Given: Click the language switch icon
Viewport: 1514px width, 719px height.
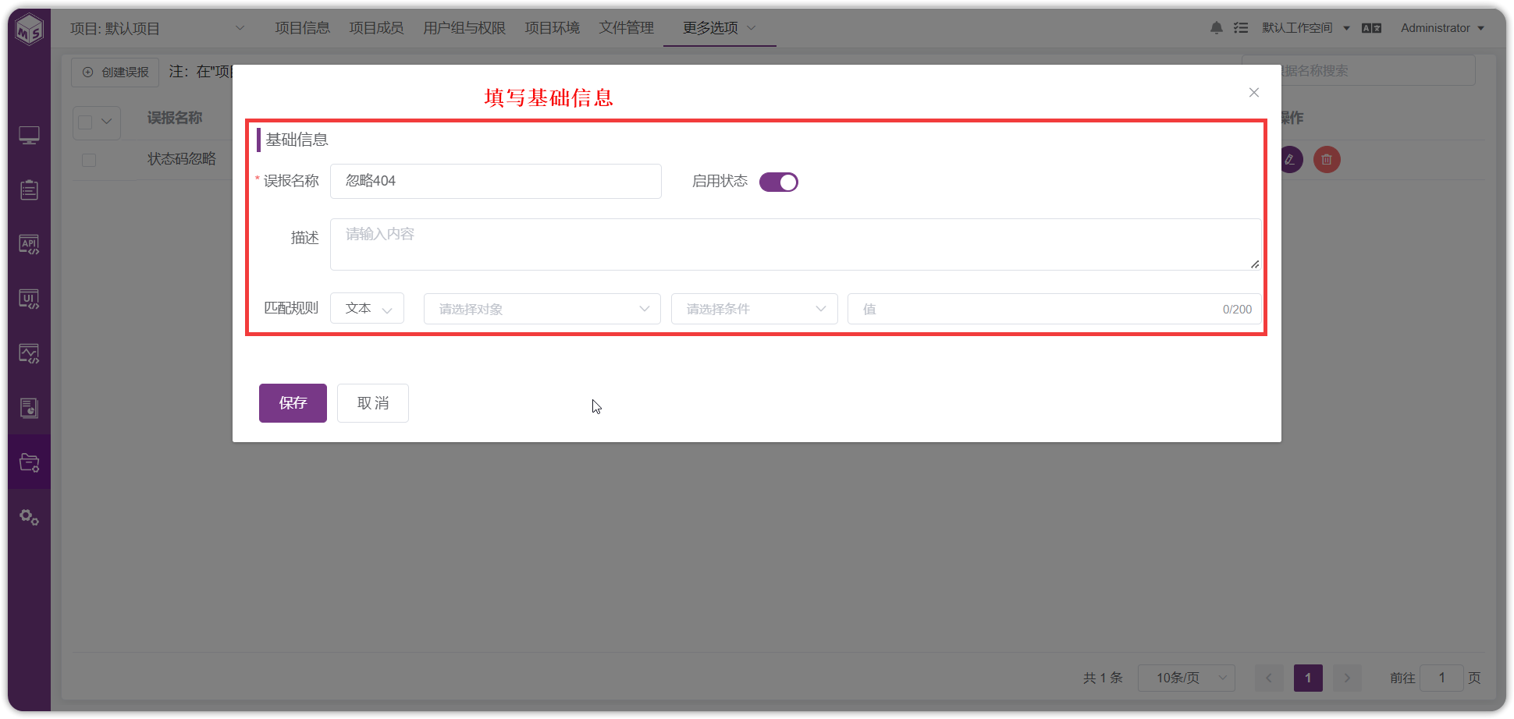Looking at the screenshot, I should point(1371,28).
